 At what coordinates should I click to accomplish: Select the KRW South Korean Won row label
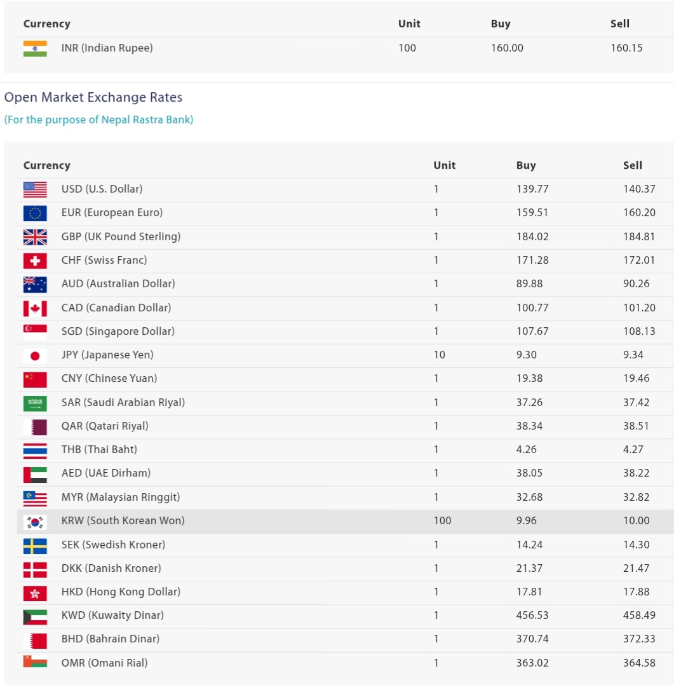(x=123, y=521)
